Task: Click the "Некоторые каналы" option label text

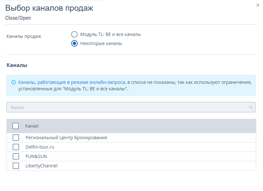Action: point(101,43)
